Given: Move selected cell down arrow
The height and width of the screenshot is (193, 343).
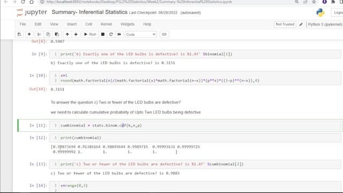Looking at the screenshot, I should pyautogui.click(x=76, y=34).
